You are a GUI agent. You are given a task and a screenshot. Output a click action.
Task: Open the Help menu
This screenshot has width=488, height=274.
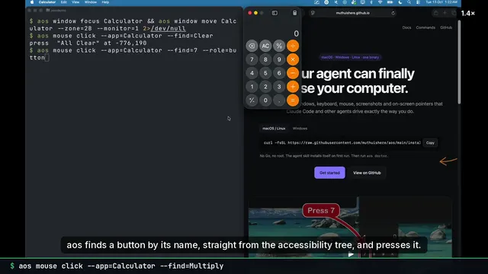point(105,2)
